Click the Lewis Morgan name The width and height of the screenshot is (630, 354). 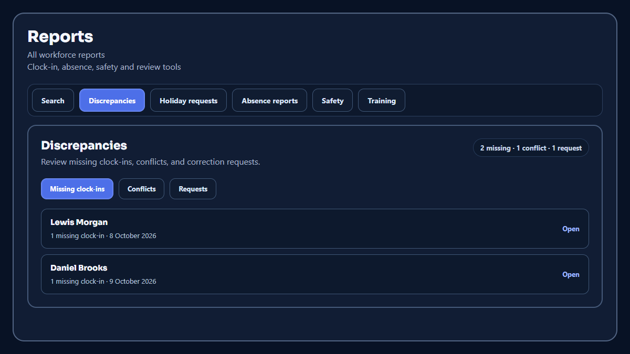[x=79, y=222]
